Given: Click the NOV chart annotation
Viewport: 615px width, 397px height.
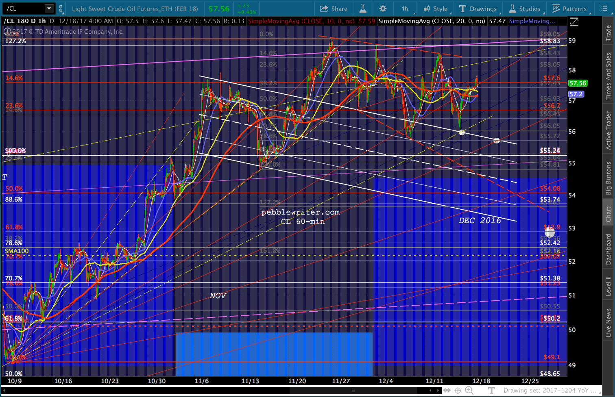Looking at the screenshot, I should pyautogui.click(x=218, y=296).
